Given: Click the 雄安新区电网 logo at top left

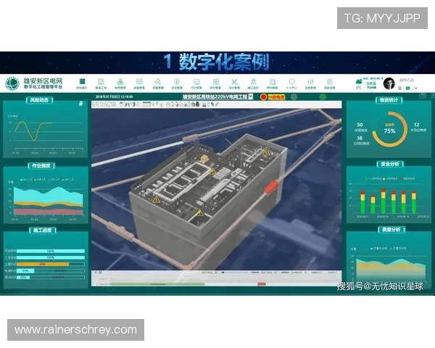Looking at the screenshot, I should (x=12, y=83).
